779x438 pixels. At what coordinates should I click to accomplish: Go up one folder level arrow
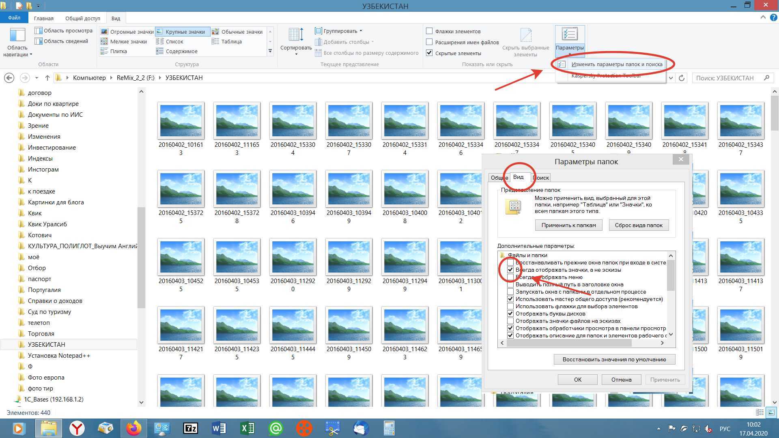click(47, 78)
